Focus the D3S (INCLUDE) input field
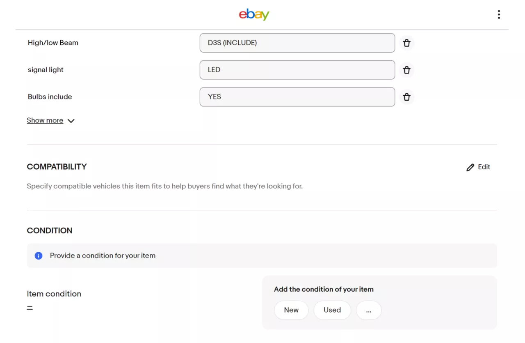The height and width of the screenshot is (343, 525). (297, 43)
